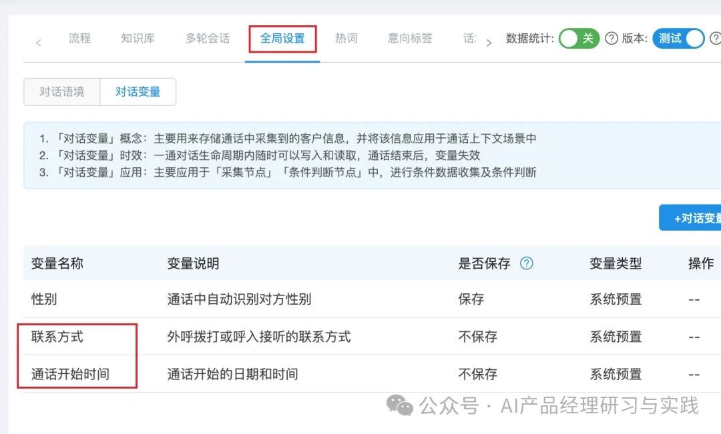
Task: Click the left tab-scroll arrow
Action: point(39,43)
